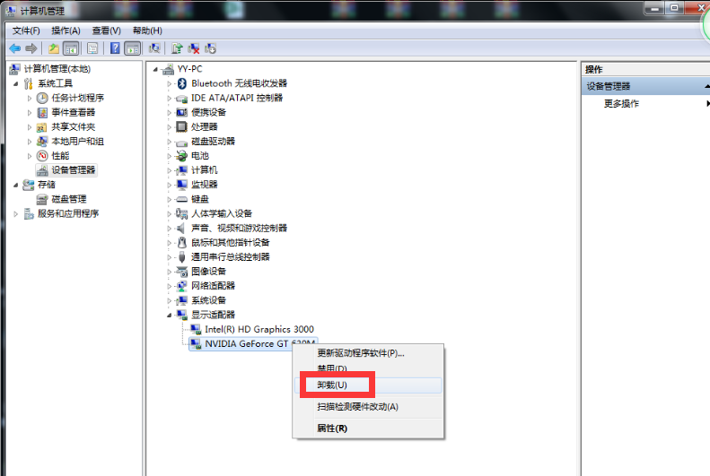
Task: Click 更多操作 in the actions pane
Action: click(x=622, y=104)
